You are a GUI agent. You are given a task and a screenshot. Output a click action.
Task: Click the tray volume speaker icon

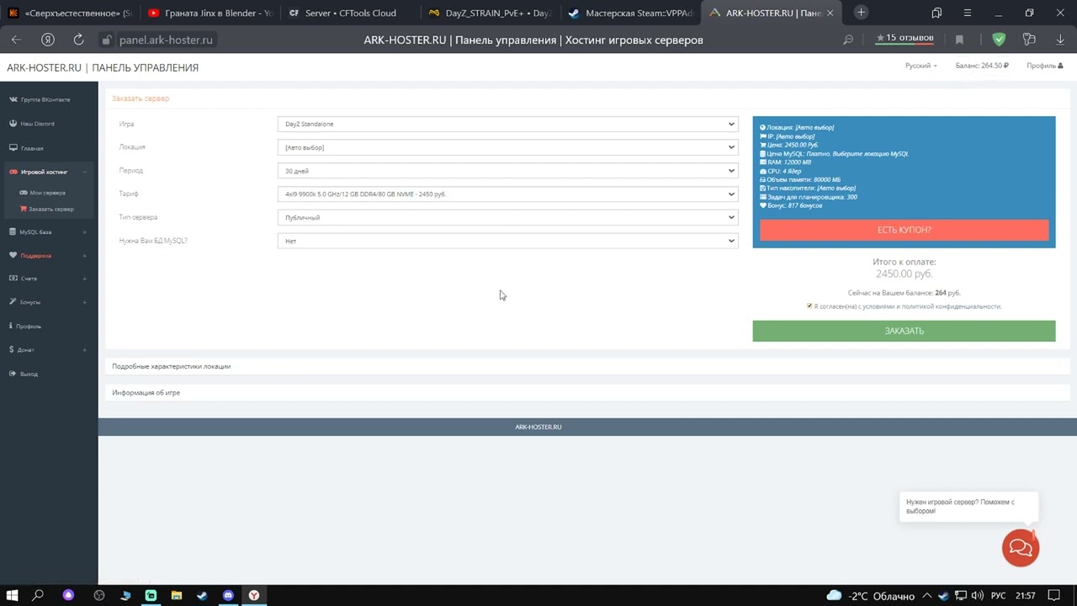[x=977, y=596]
